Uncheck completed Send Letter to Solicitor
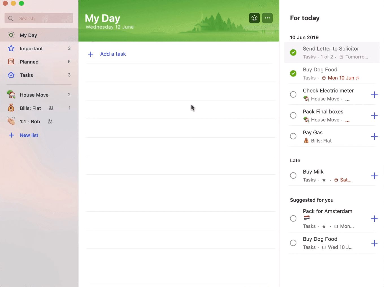 pos(293,52)
